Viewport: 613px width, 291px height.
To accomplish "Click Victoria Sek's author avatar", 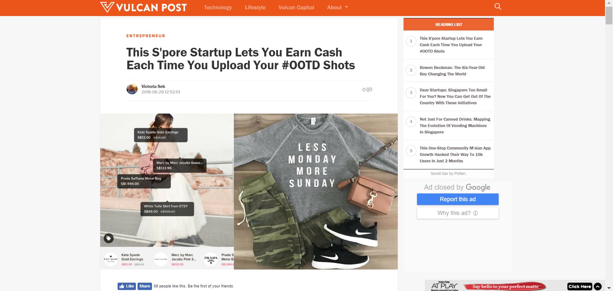I will 132,89.
